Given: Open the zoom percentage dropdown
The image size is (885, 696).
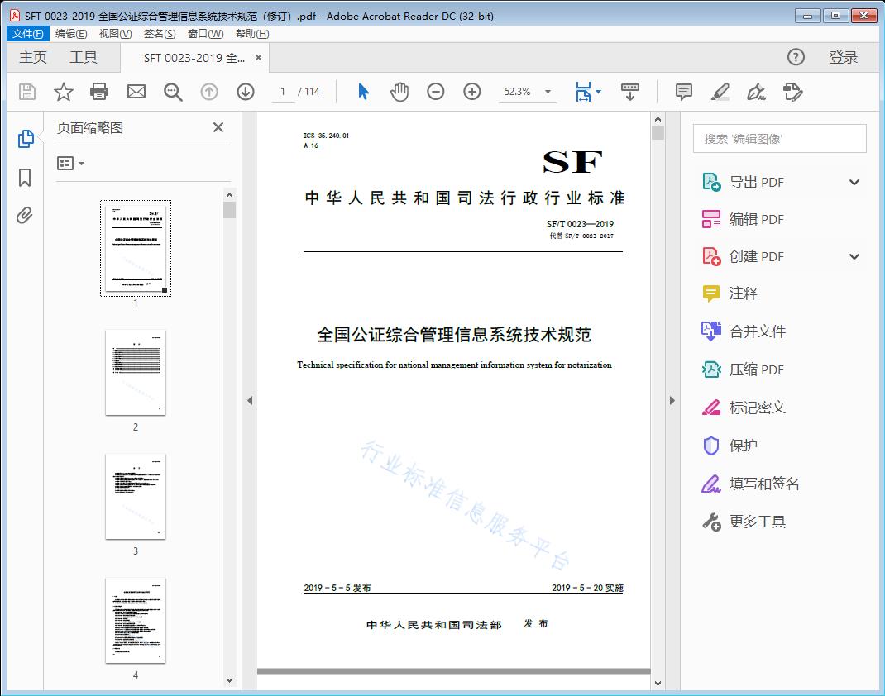Looking at the screenshot, I should (547, 93).
